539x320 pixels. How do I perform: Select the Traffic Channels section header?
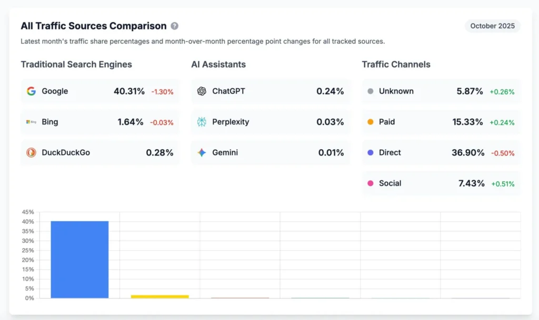(396, 64)
